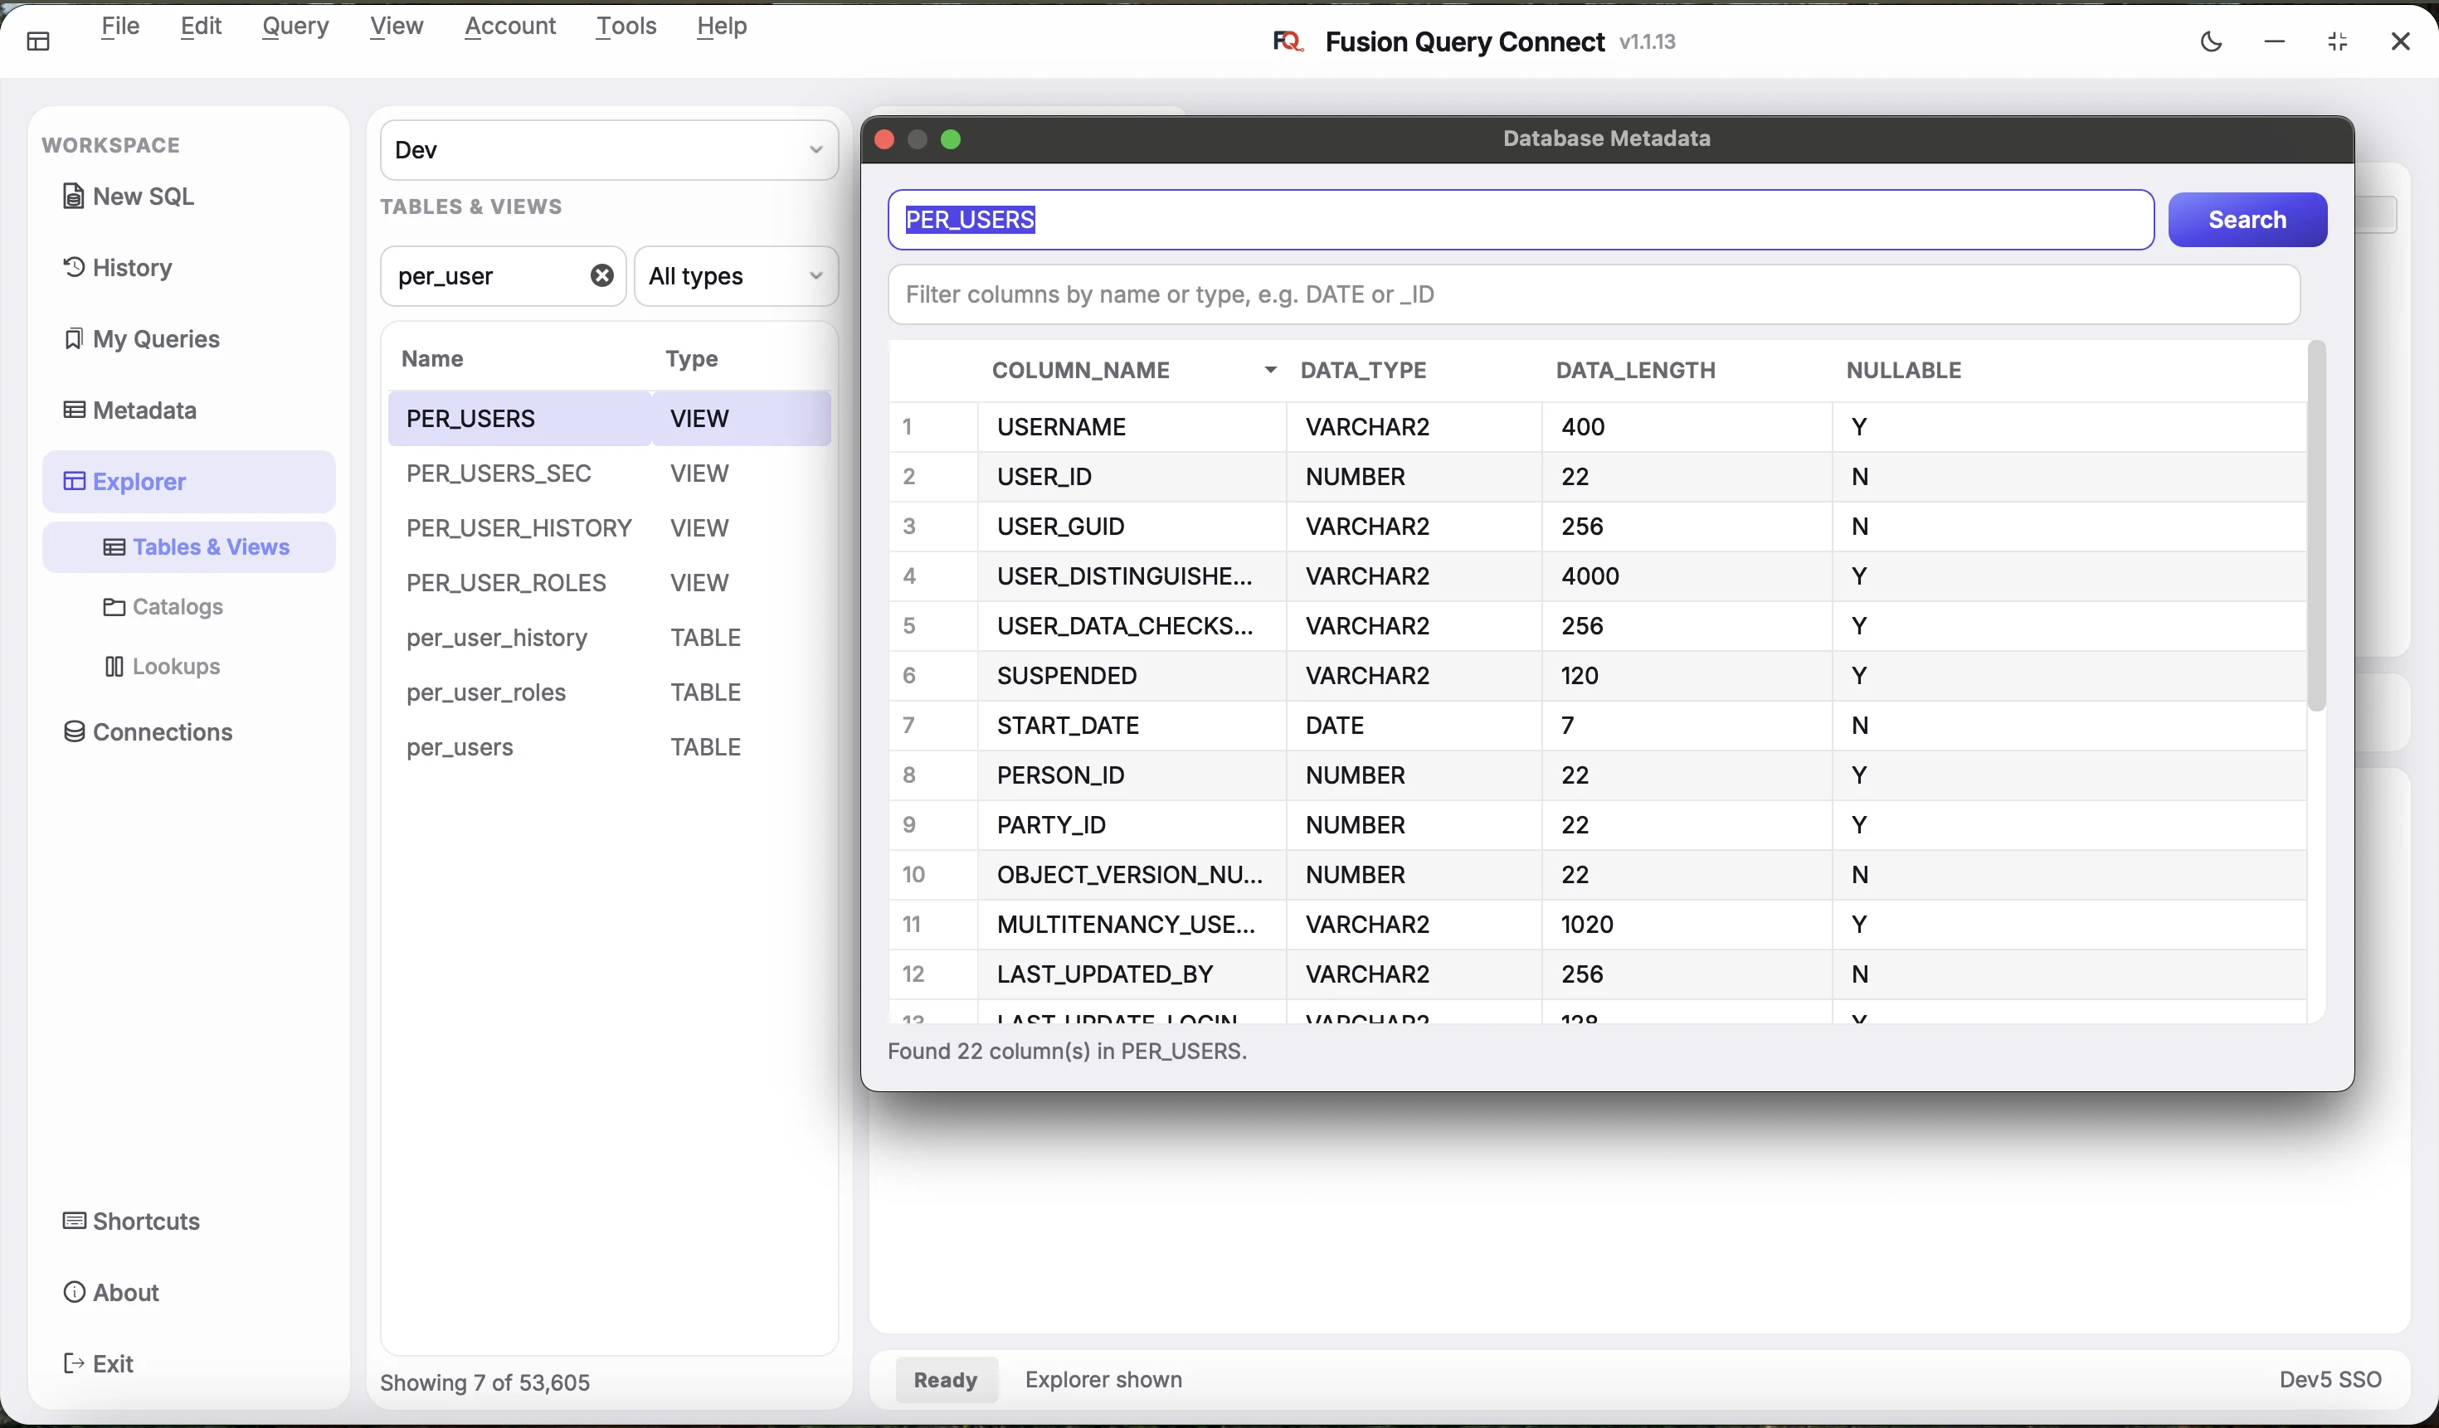Click the Search button in the Database Metadata window
Viewport: 2439px width, 1428px height.
pos(2247,221)
